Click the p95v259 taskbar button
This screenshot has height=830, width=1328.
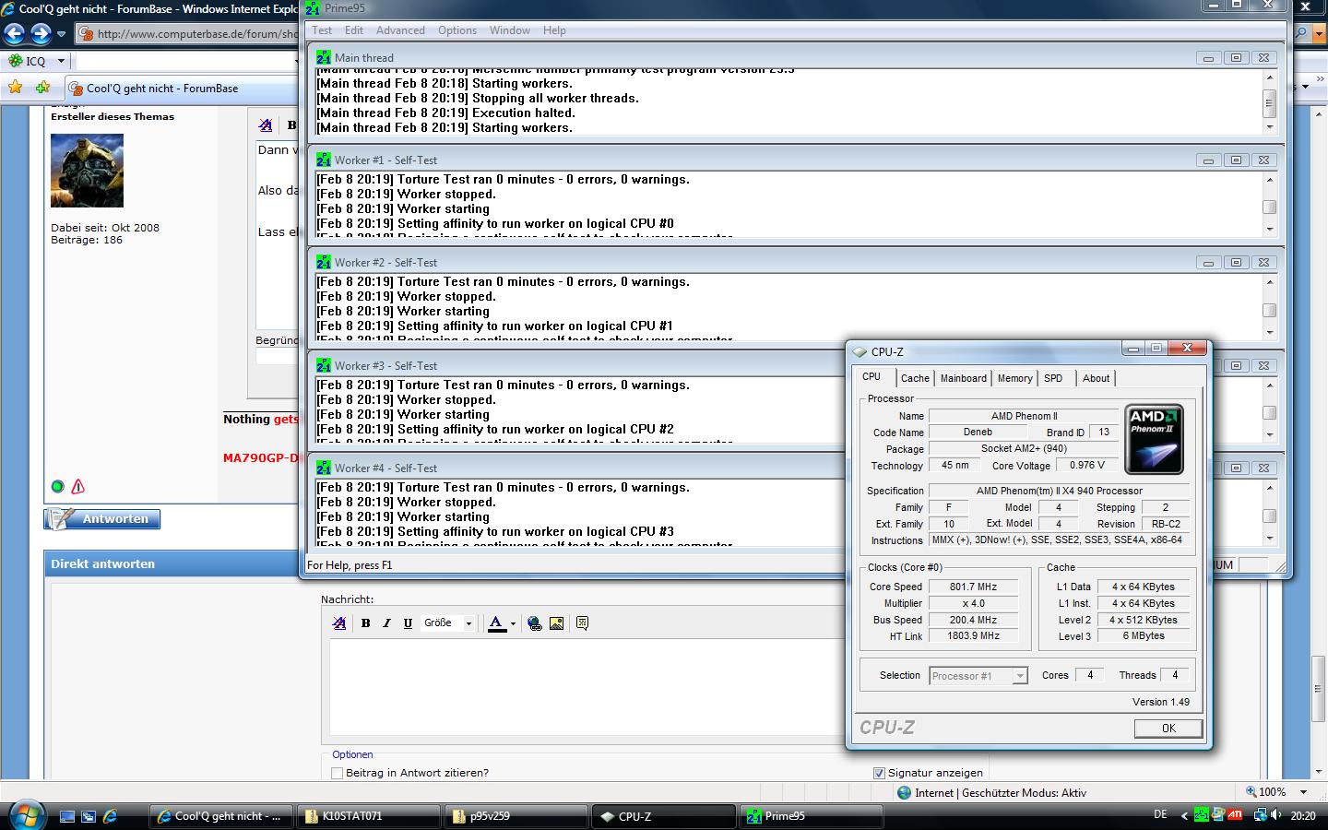point(516,816)
